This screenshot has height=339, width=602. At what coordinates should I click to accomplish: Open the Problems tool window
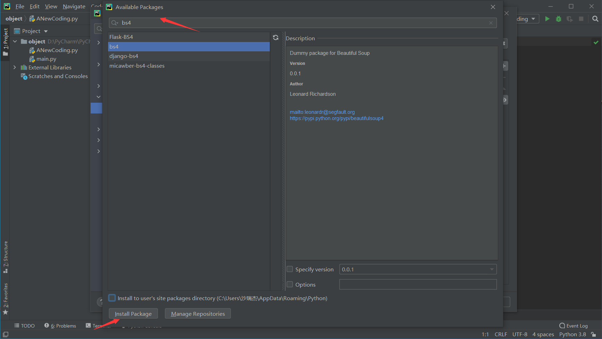click(x=60, y=326)
